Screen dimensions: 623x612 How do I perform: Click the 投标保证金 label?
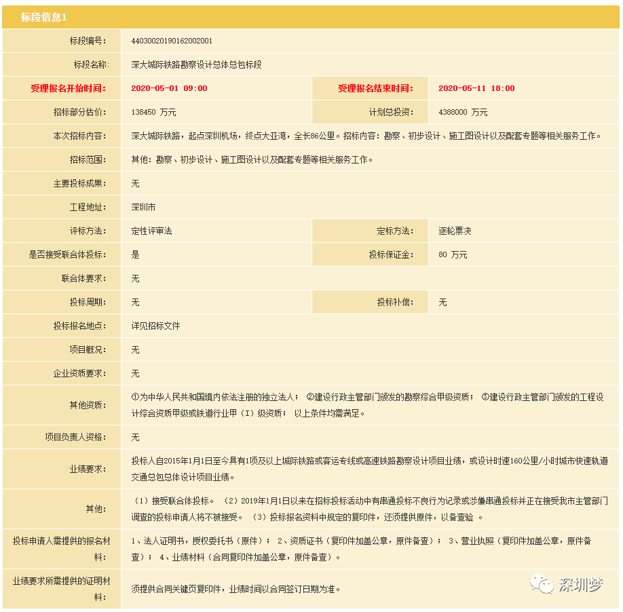(x=391, y=254)
